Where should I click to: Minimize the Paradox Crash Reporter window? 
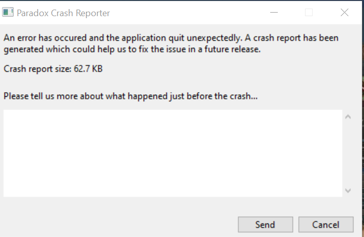(274, 12)
